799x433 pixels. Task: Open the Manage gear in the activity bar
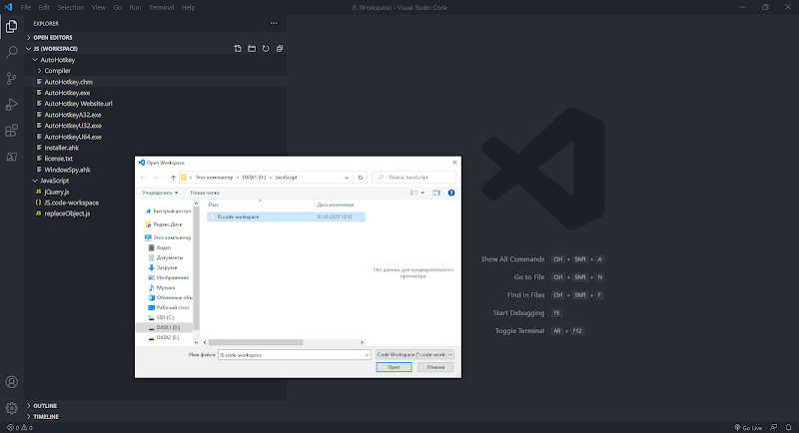11,408
